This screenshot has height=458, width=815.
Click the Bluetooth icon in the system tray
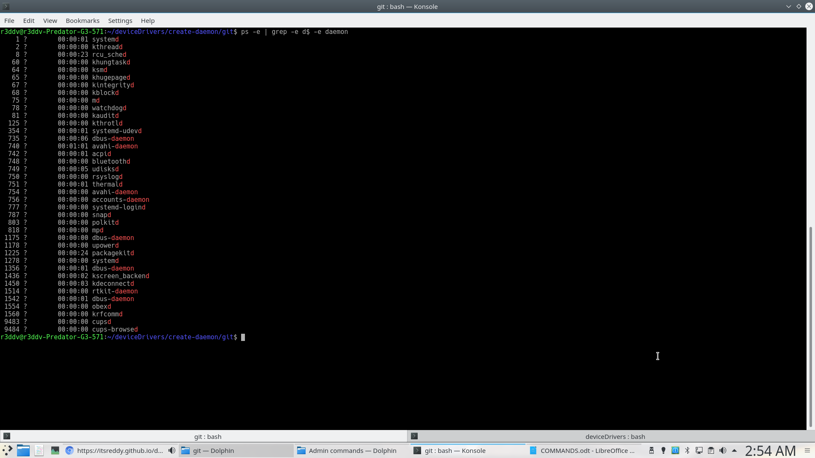(687, 451)
